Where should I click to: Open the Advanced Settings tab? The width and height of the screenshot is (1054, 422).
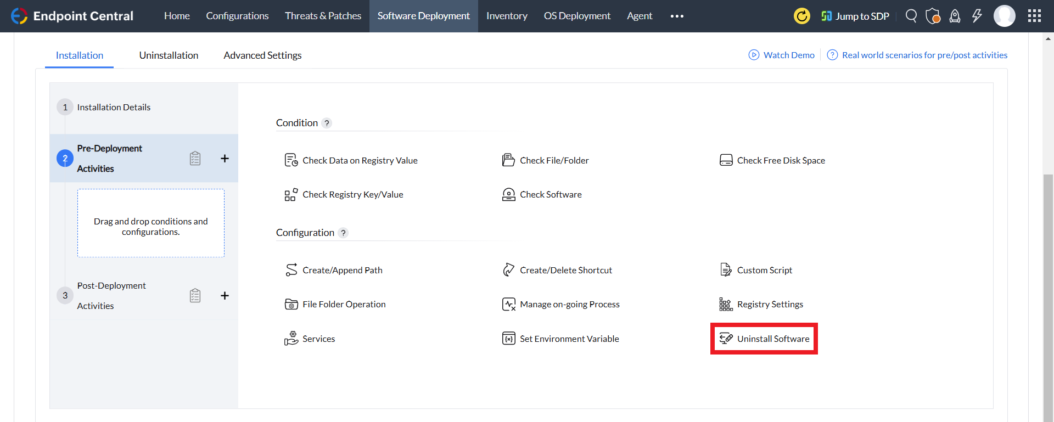(x=262, y=55)
